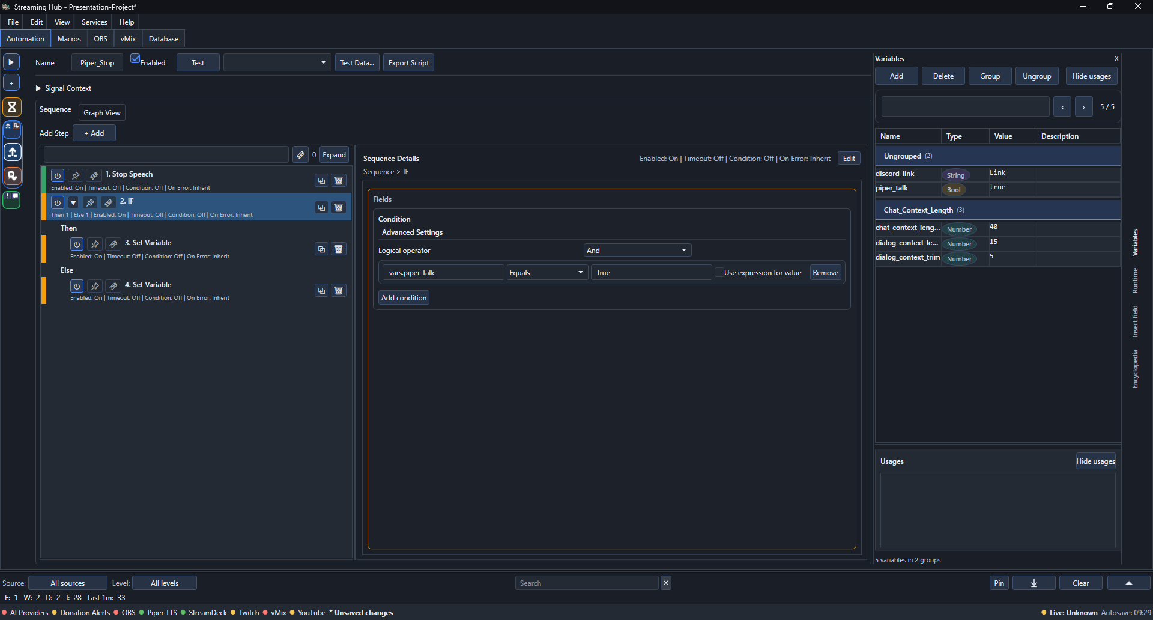
Task: Click the Export Script button
Action: 408,62
